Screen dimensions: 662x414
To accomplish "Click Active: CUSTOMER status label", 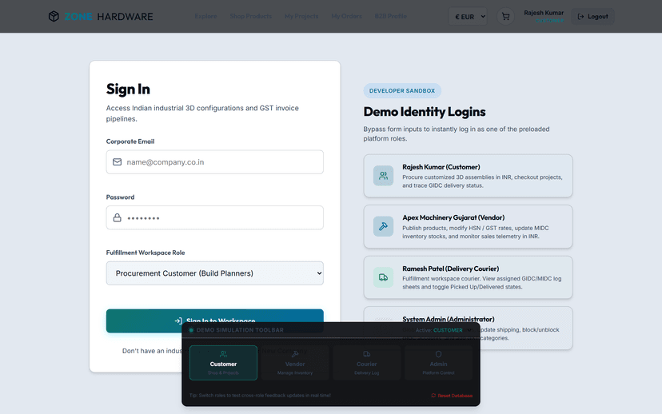I will [439, 330].
